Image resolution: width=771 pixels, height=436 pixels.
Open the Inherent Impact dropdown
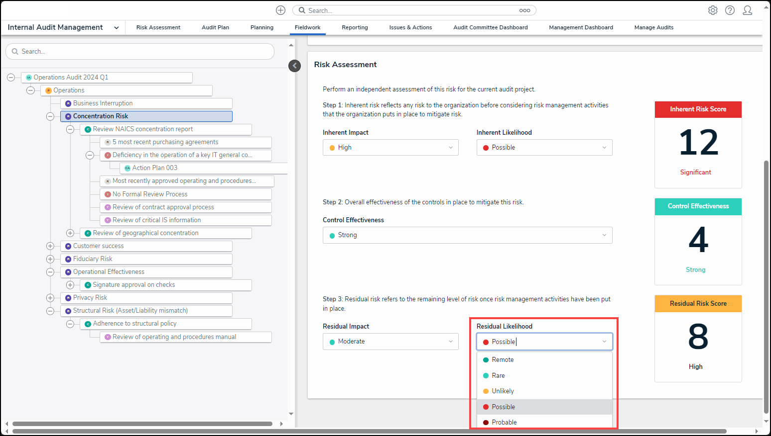pos(390,148)
